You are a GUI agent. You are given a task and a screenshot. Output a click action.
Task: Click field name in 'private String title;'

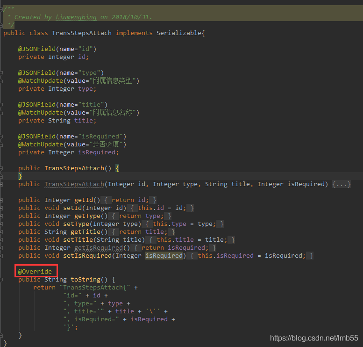83,121
